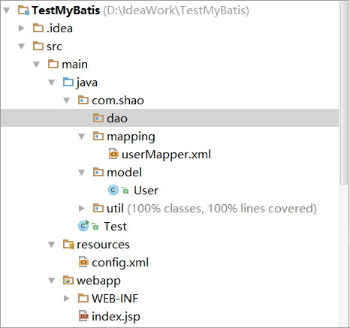The image size is (350, 328).
Task: Collapse the src folder
Action: point(22,47)
